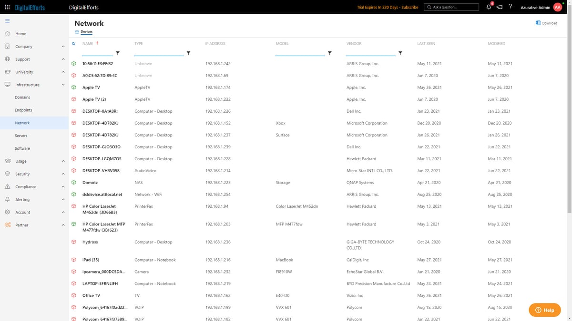Click model FI8910W cell
Image resolution: width=572 pixels, height=321 pixels.
pos(284,272)
